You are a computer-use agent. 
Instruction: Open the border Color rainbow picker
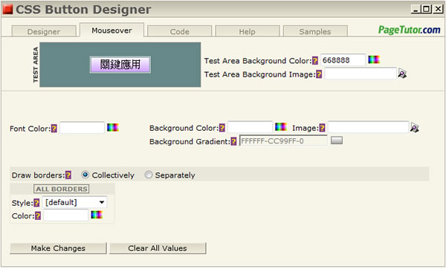point(97,215)
